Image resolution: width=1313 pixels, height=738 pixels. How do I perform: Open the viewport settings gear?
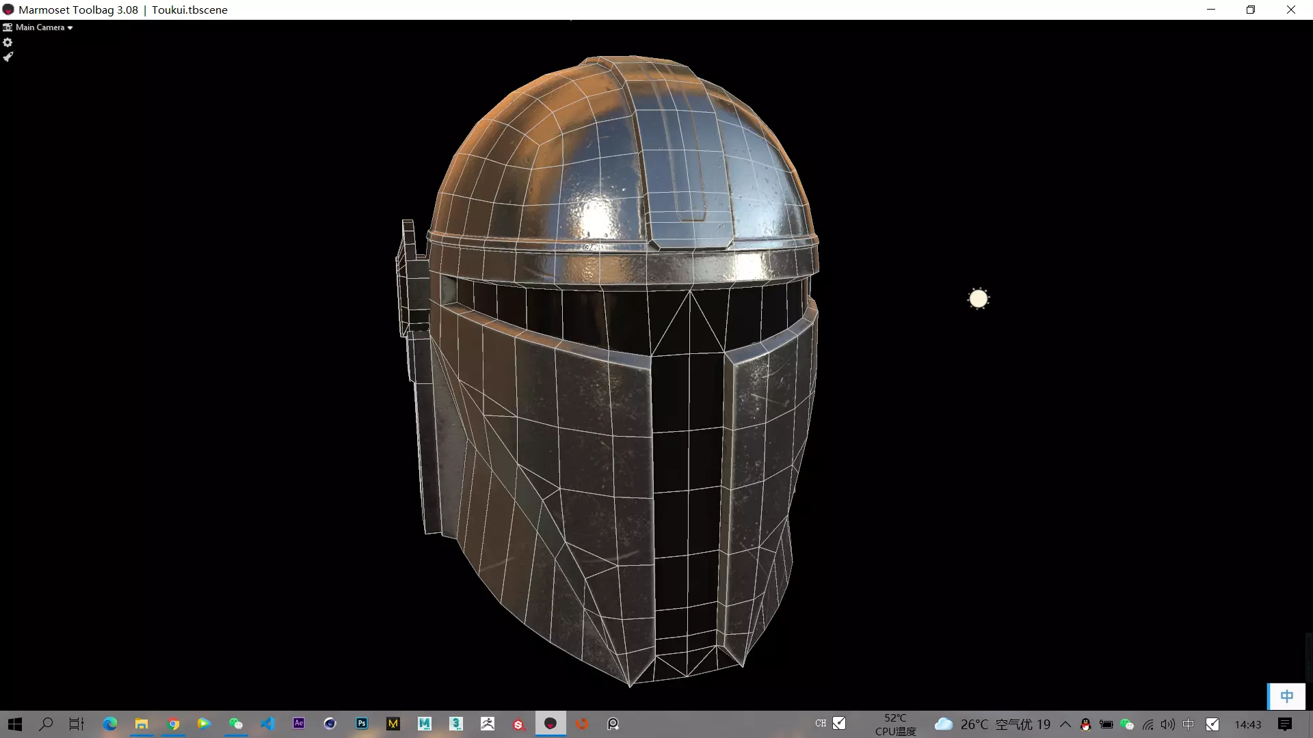pos(8,42)
